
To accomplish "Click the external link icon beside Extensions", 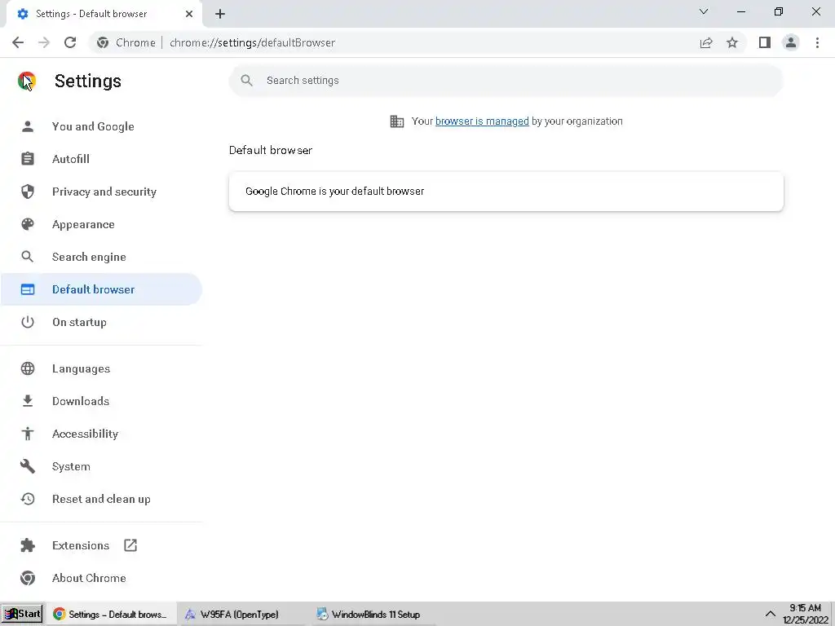I will pos(130,545).
